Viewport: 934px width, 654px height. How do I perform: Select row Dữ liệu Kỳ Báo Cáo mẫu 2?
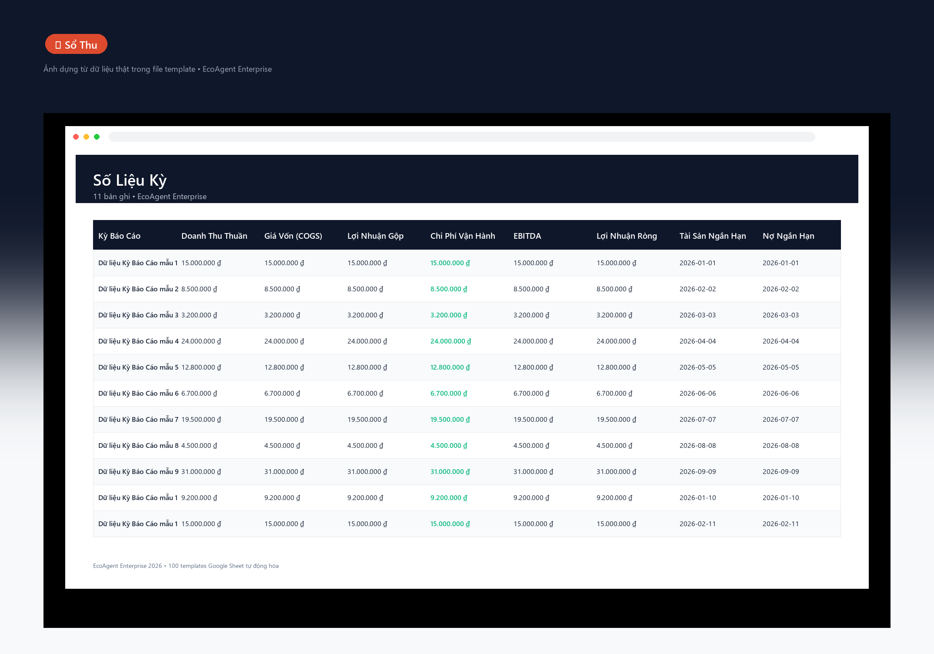(467, 289)
